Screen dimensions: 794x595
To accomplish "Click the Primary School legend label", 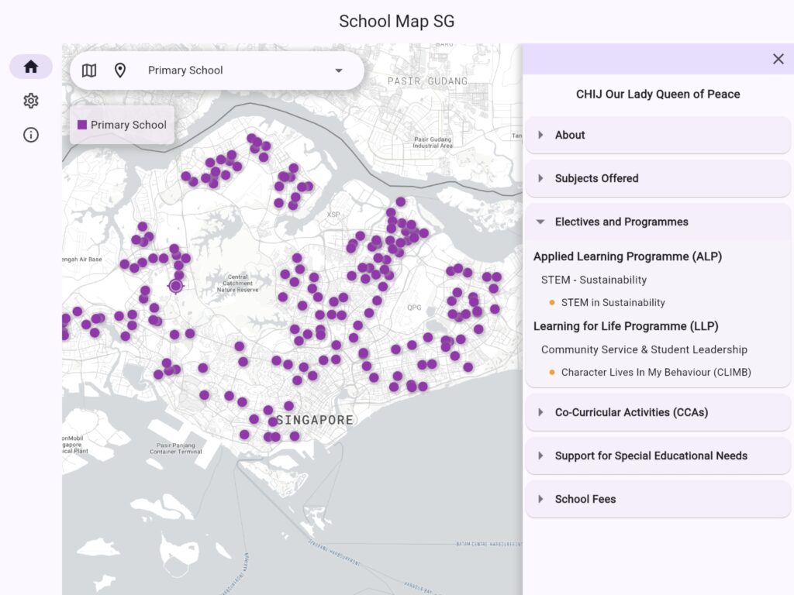I will (129, 125).
